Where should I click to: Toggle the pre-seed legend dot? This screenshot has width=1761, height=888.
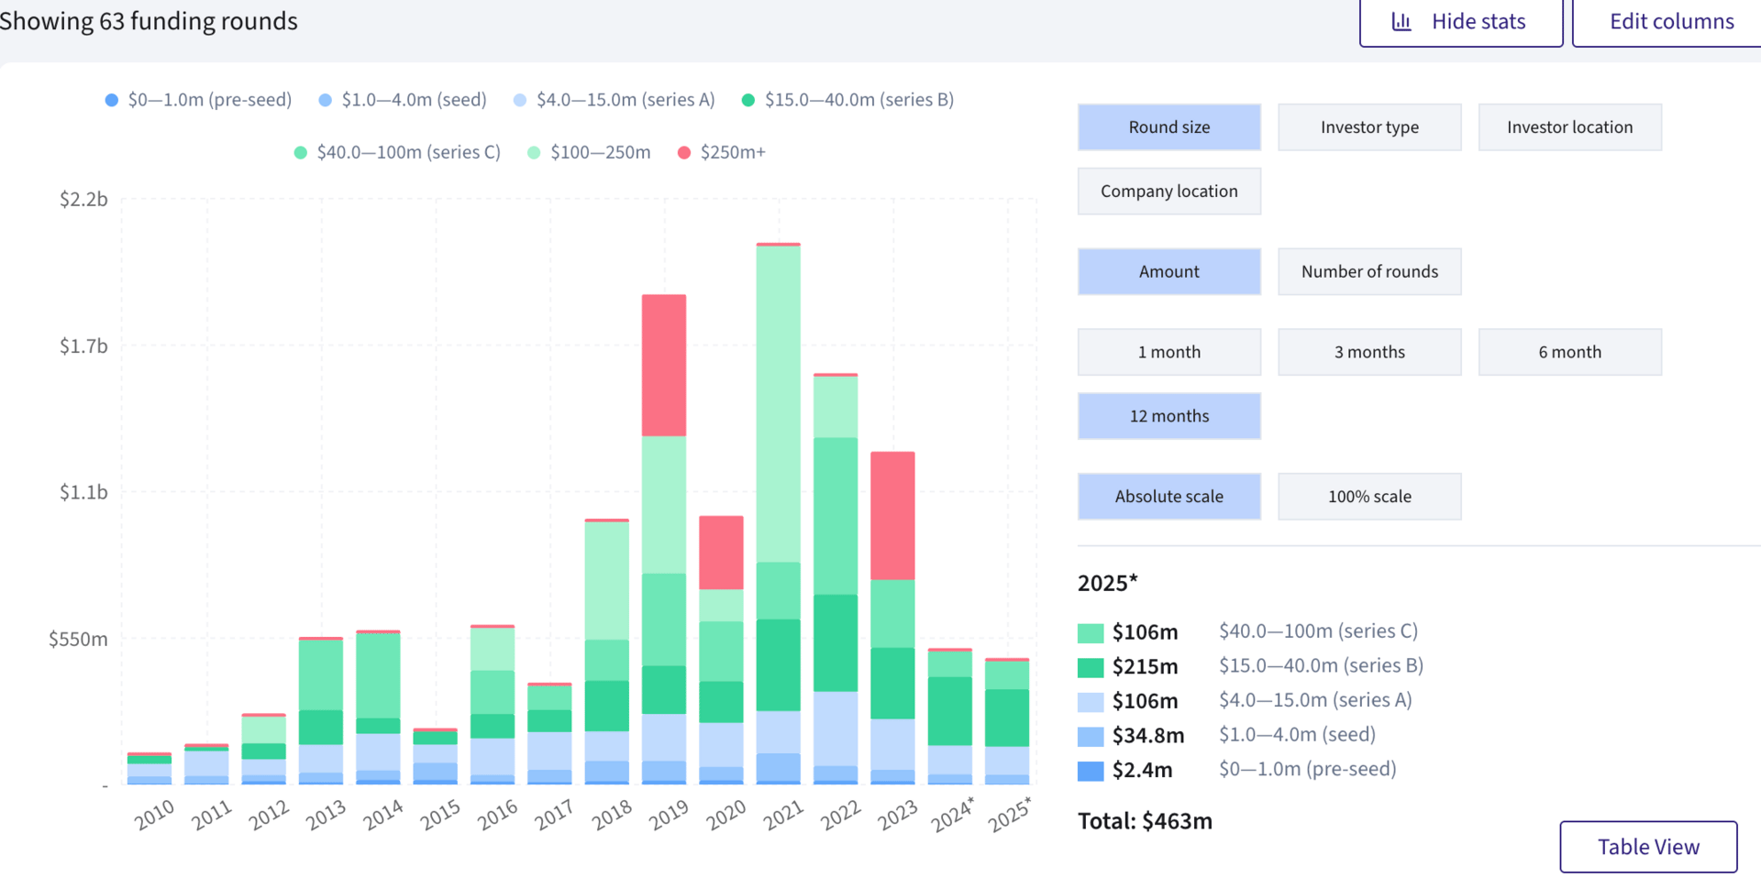[112, 100]
